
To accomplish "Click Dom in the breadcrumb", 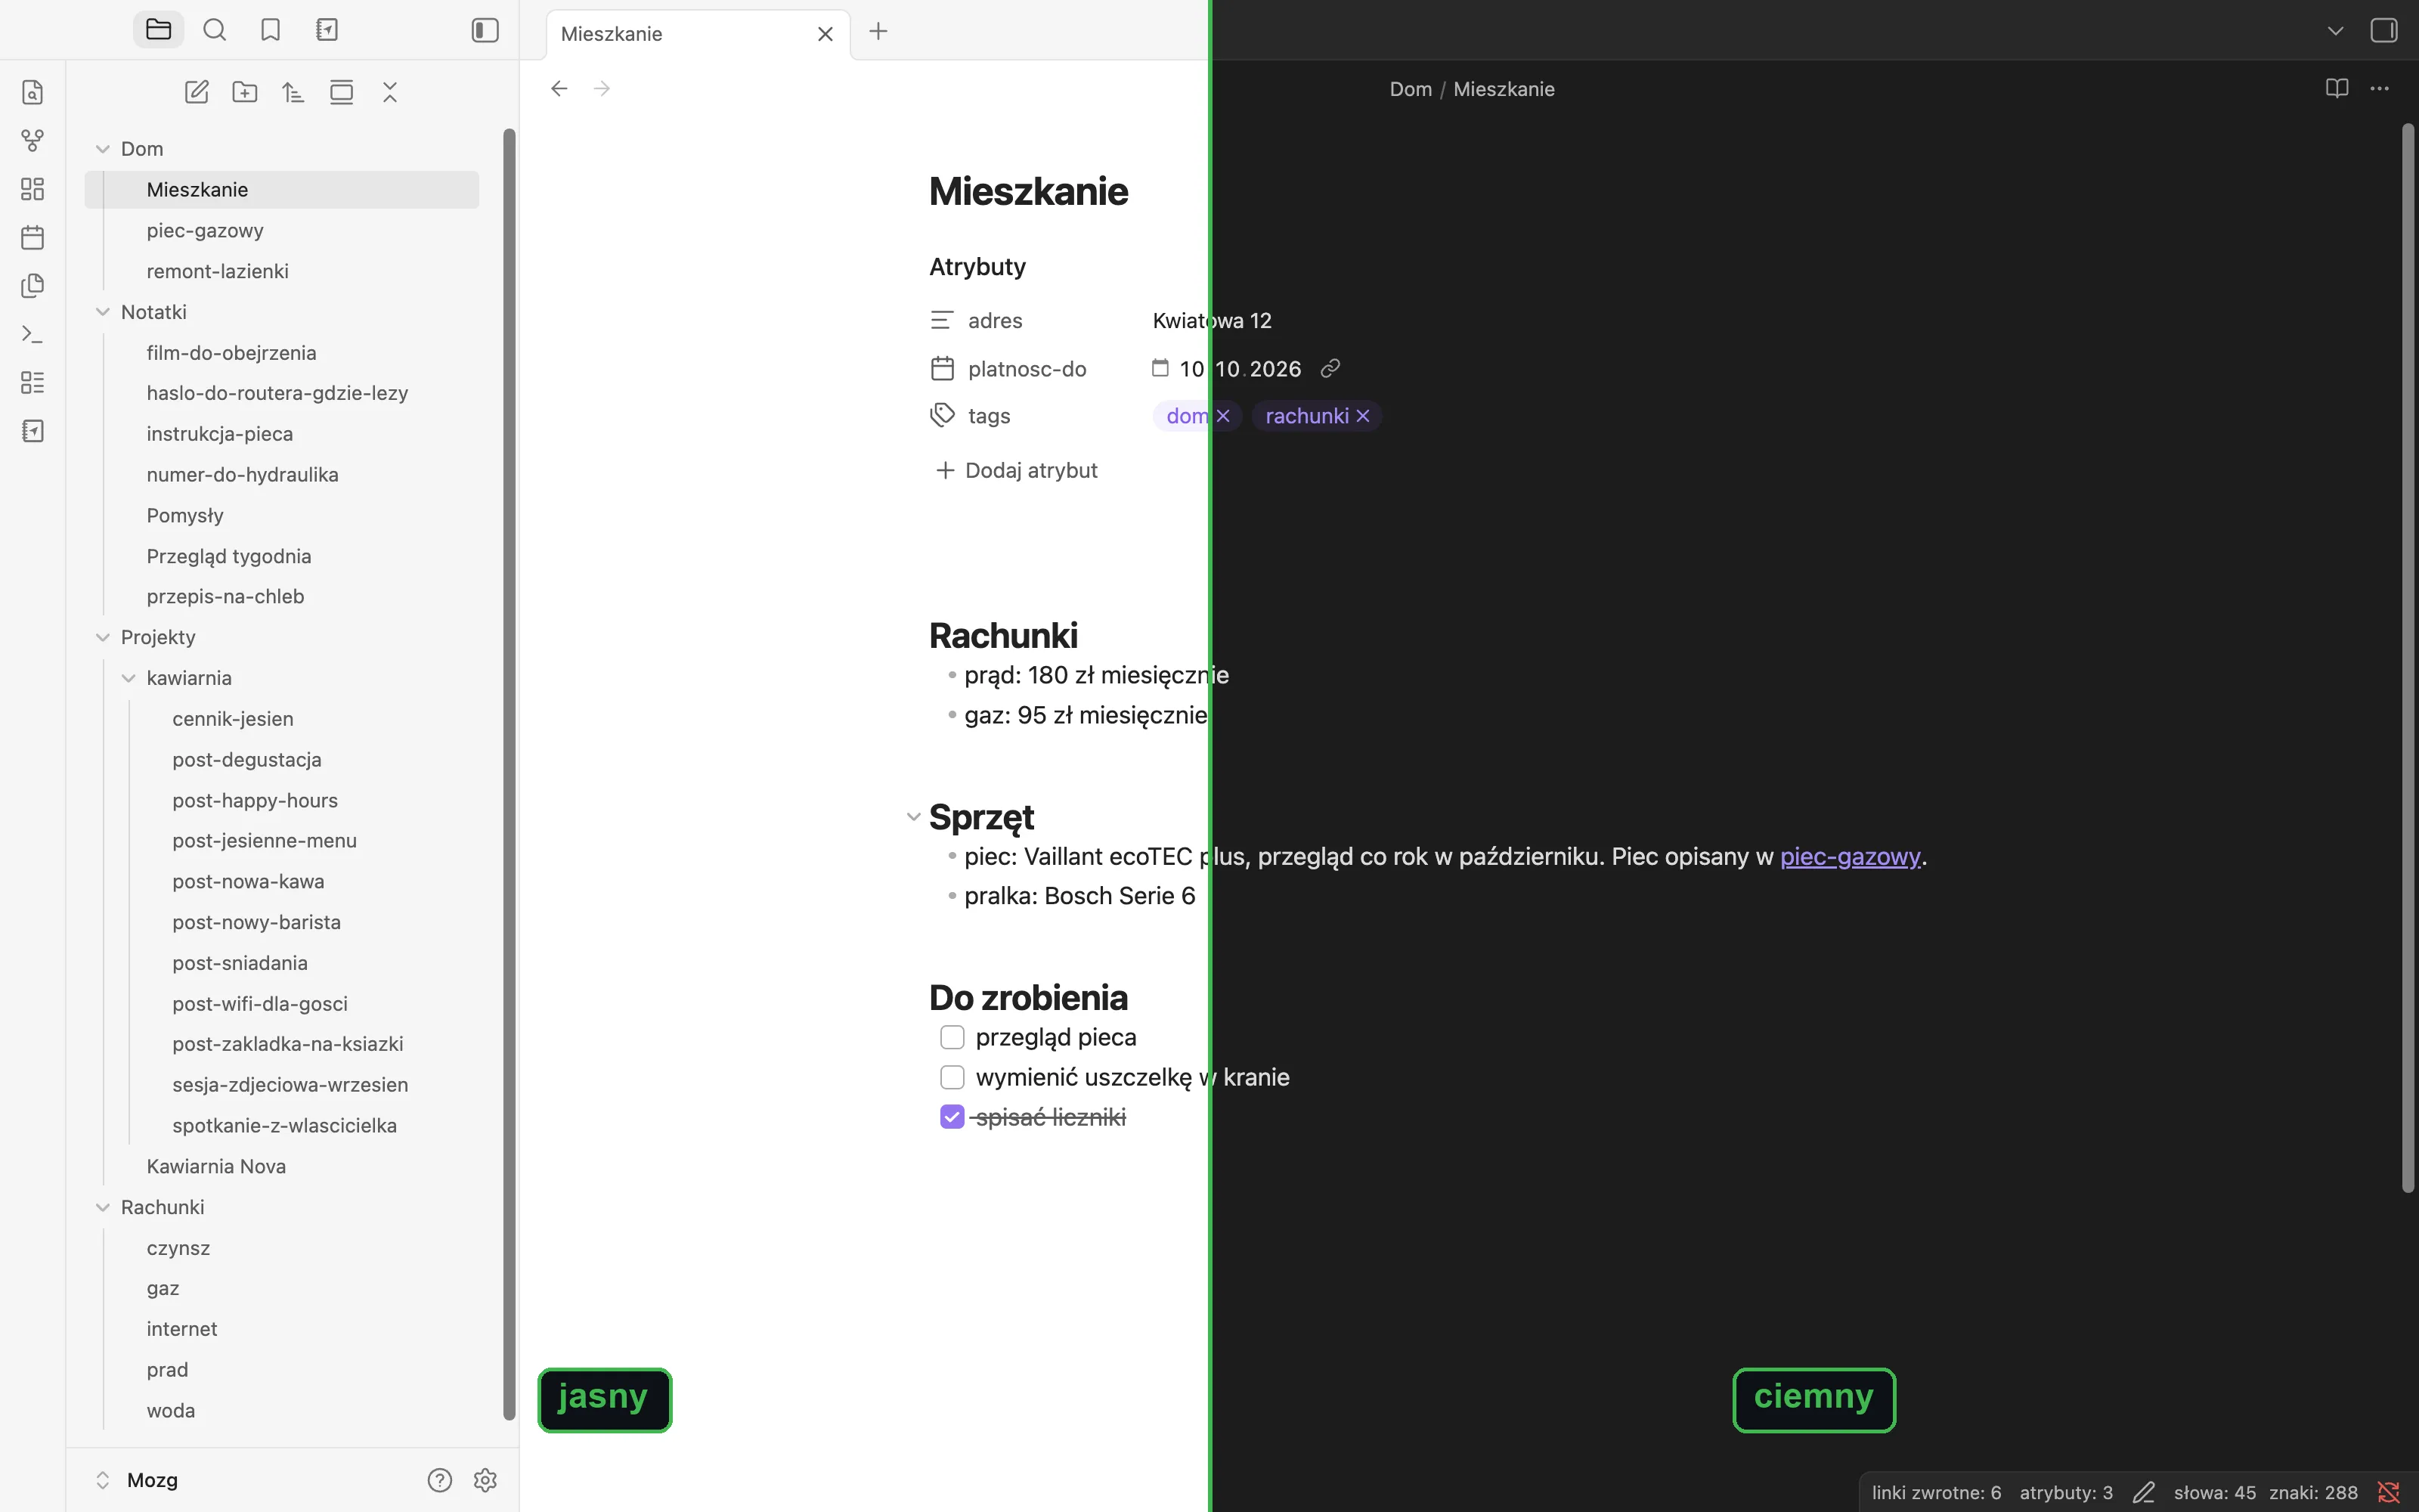I will coord(1411,89).
